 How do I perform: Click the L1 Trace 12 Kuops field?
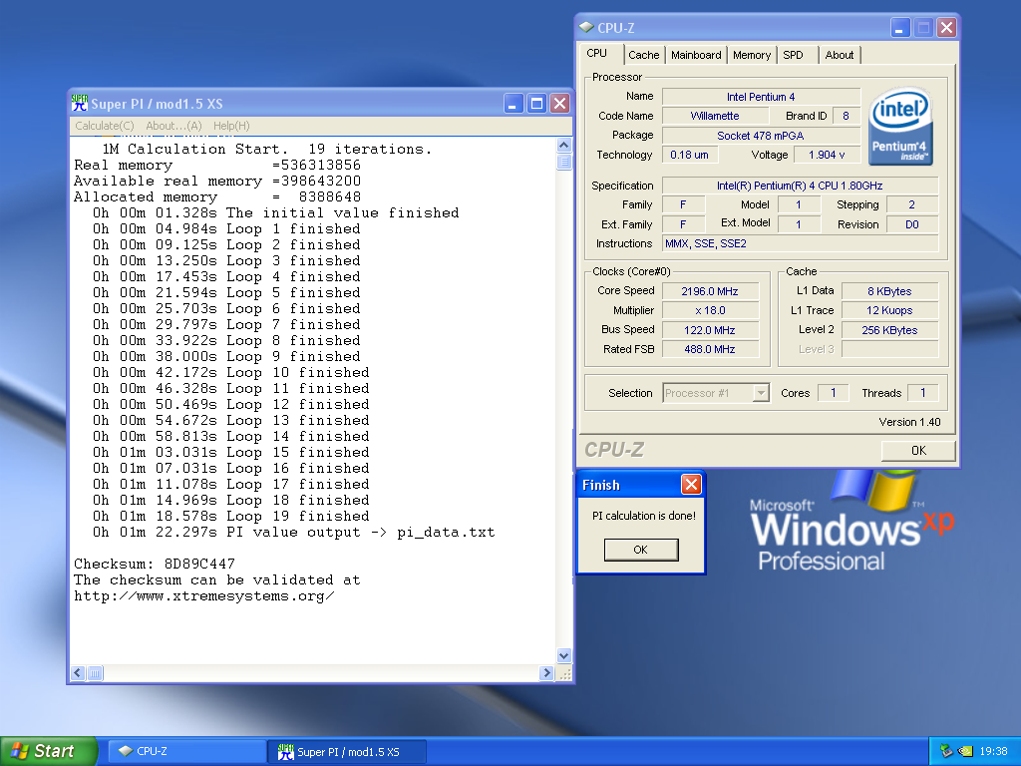[890, 310]
